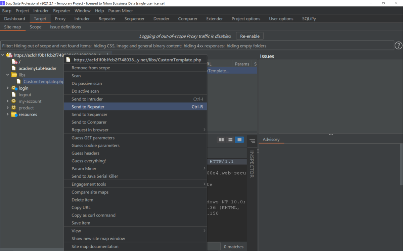The height and width of the screenshot is (251, 403).
Task: Click the my-account gear icon
Action: (x=13, y=101)
